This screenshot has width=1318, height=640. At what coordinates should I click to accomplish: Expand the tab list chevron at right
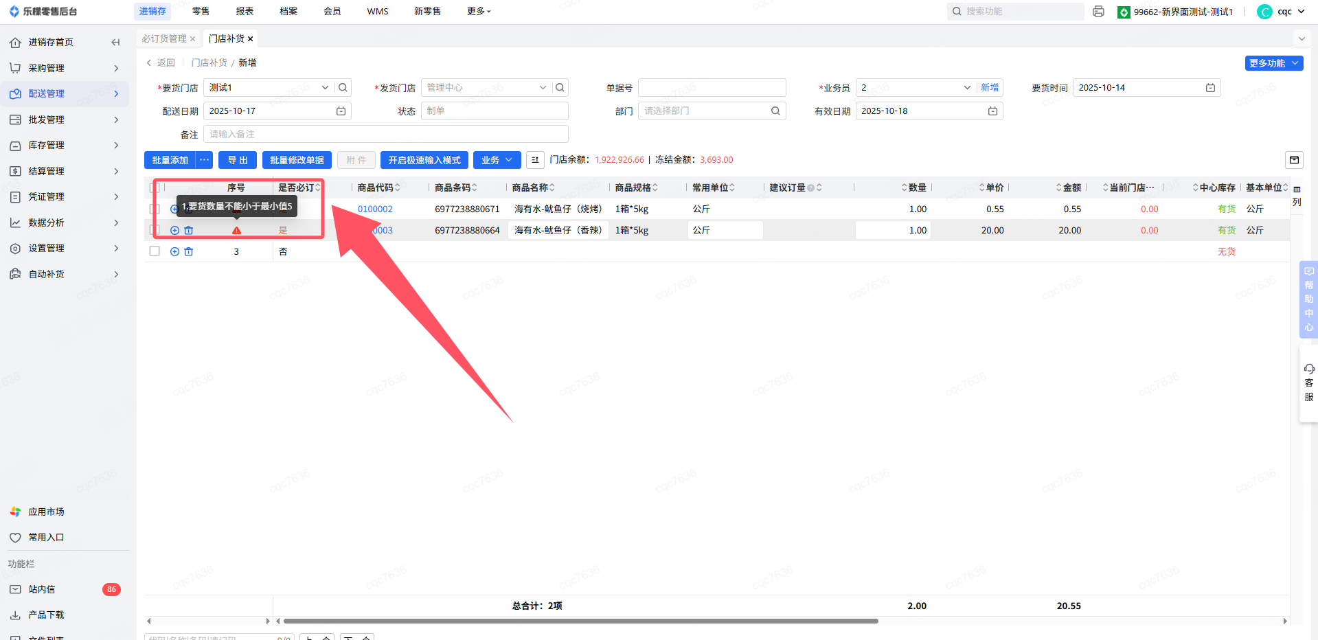[x=1302, y=39]
